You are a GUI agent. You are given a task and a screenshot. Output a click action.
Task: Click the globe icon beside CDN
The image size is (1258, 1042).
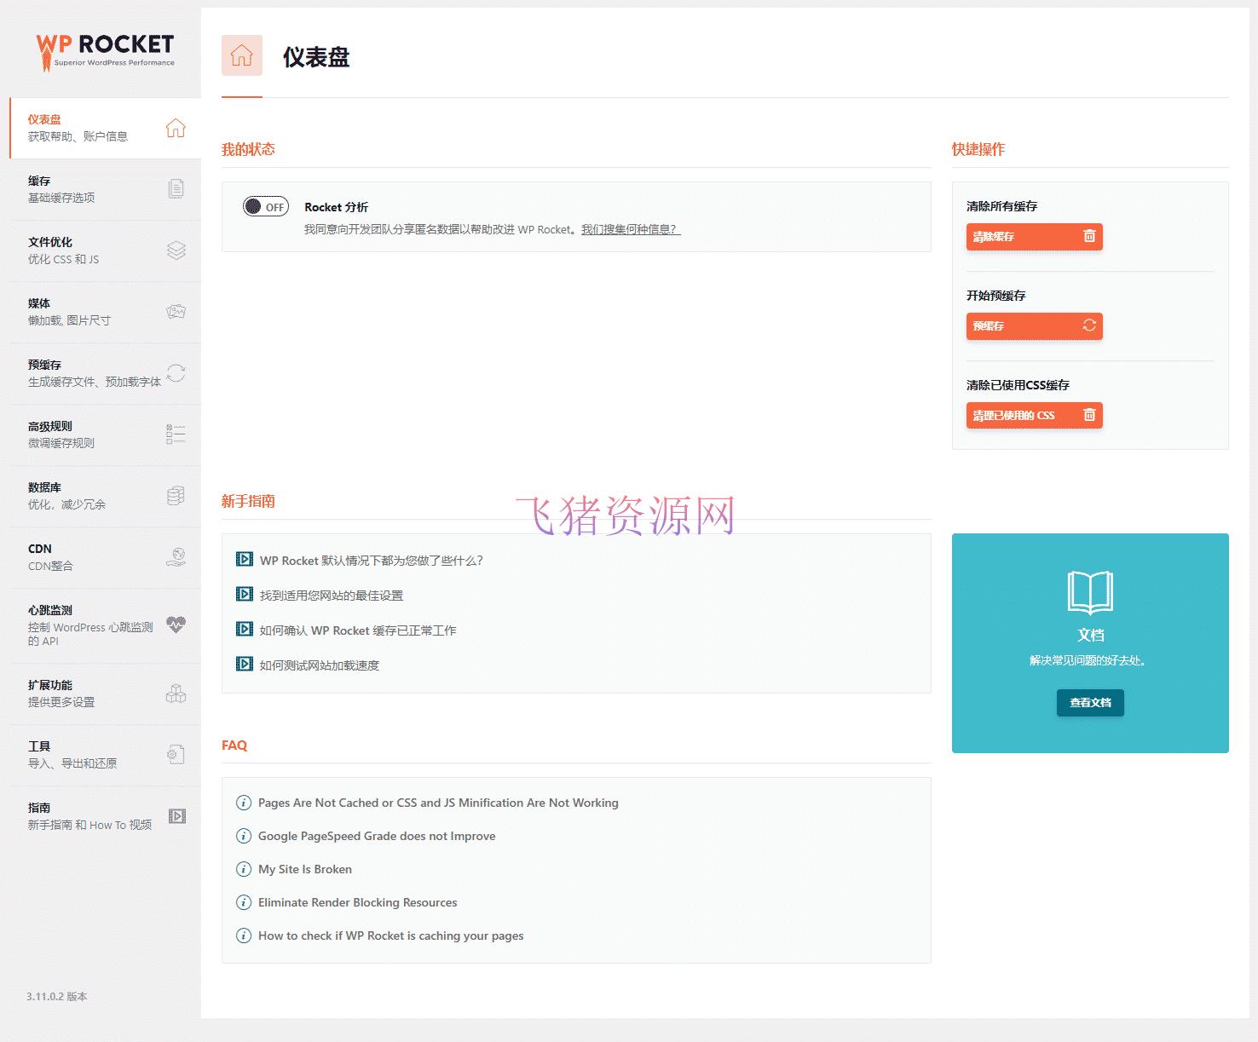(x=176, y=557)
